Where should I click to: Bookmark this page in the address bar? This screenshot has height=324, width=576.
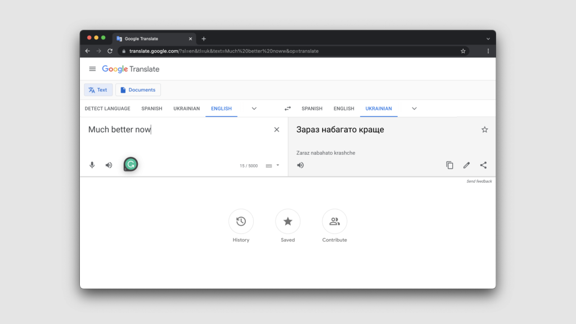(x=463, y=51)
